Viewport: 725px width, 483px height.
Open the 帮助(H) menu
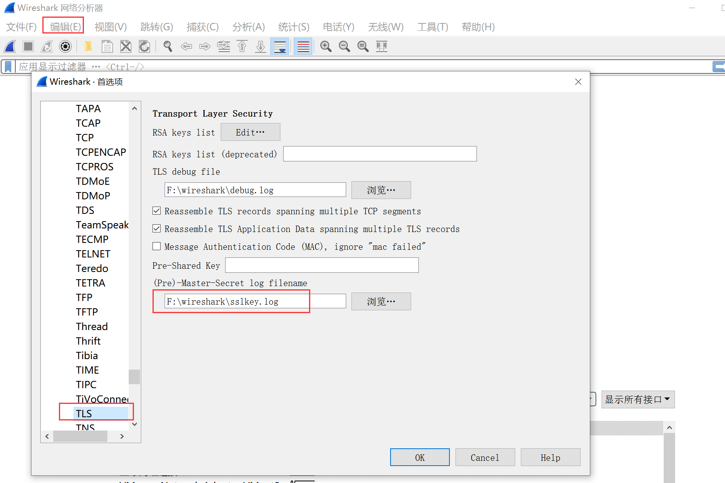point(478,27)
